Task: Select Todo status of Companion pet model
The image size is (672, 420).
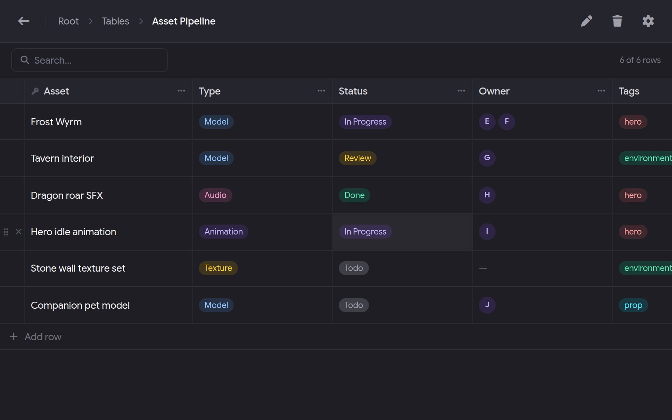Action: tap(353, 305)
